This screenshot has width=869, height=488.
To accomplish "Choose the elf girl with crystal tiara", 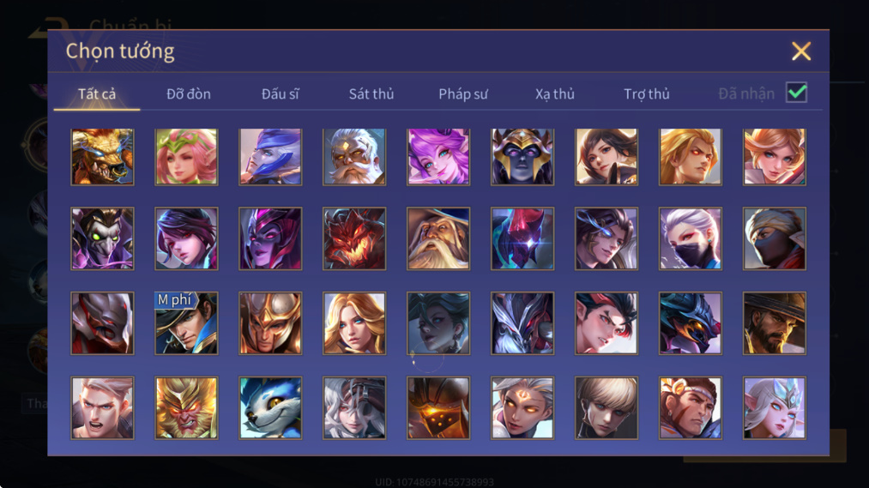I will (x=775, y=407).
